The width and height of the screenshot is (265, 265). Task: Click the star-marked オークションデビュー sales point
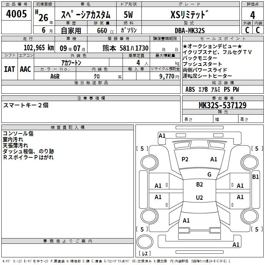click(x=212, y=46)
